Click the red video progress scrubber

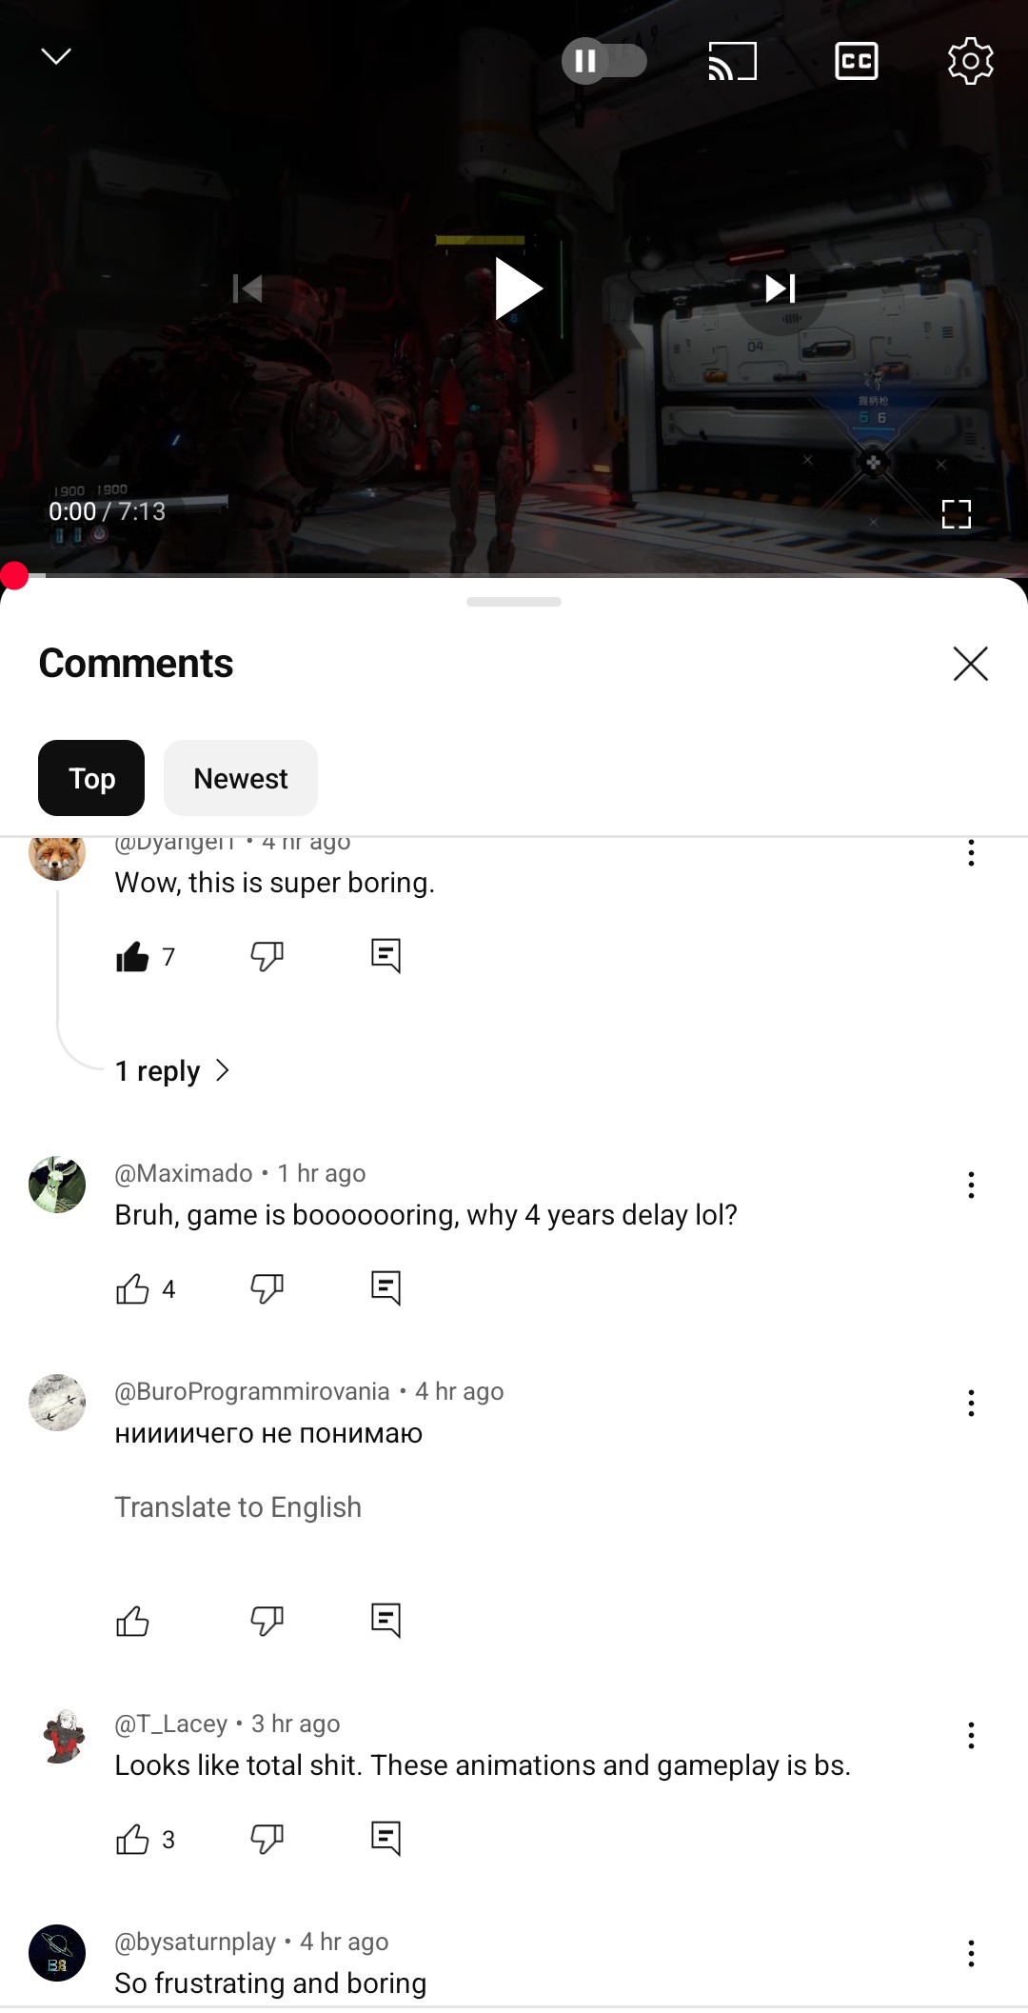tap(14, 575)
